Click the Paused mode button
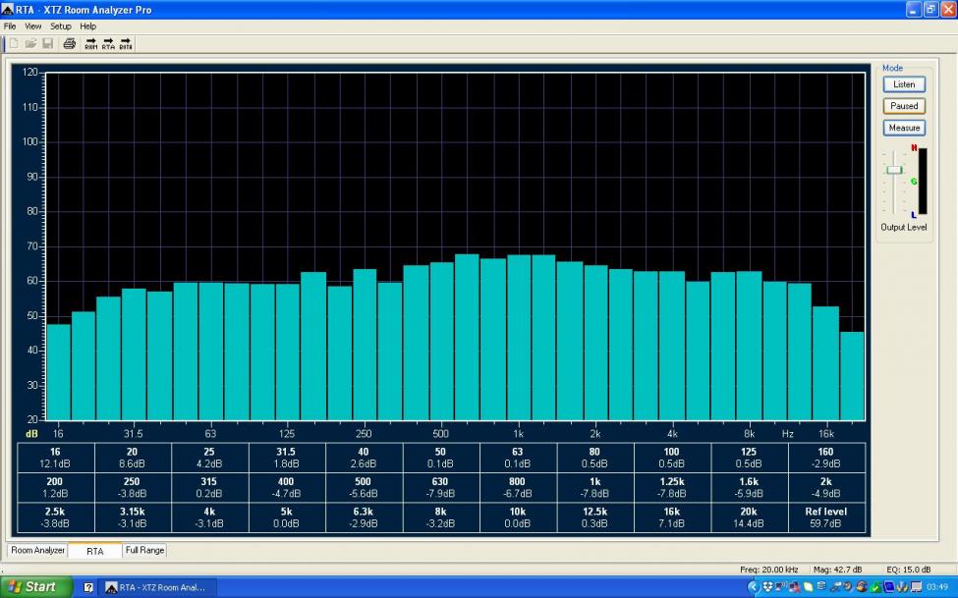The image size is (958, 598). pyautogui.click(x=904, y=106)
